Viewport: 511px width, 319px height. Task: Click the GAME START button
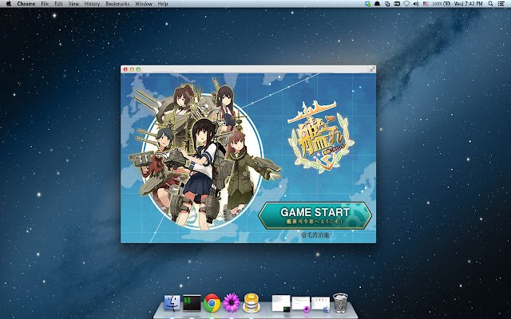click(x=315, y=216)
